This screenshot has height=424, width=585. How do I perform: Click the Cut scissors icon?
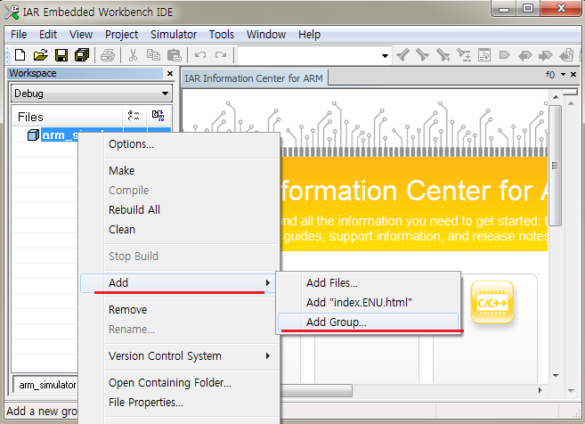tap(133, 55)
